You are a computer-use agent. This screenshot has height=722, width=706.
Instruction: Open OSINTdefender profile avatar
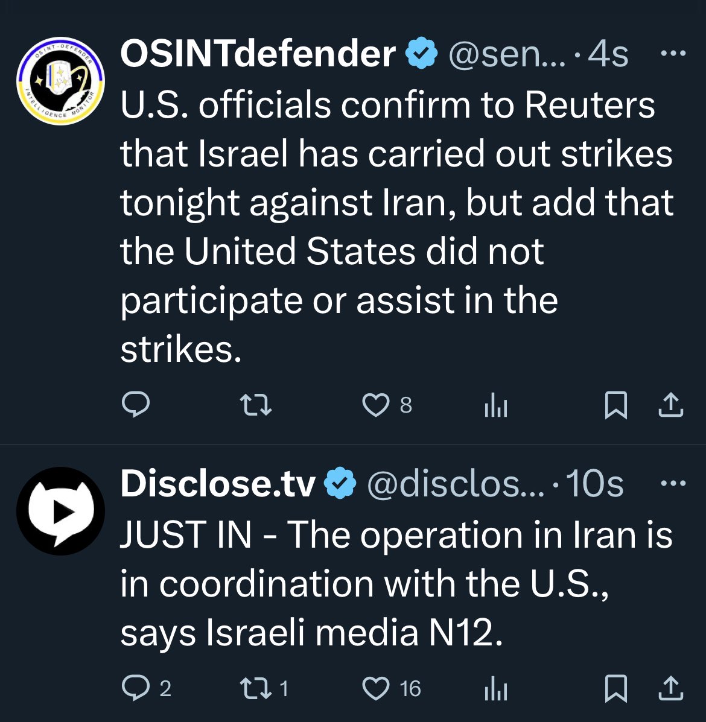(60, 81)
